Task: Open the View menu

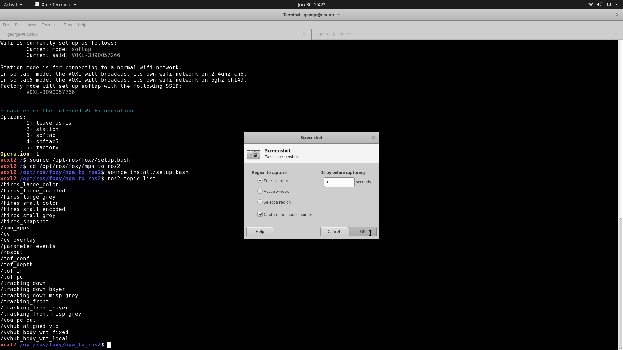Action: (32, 25)
